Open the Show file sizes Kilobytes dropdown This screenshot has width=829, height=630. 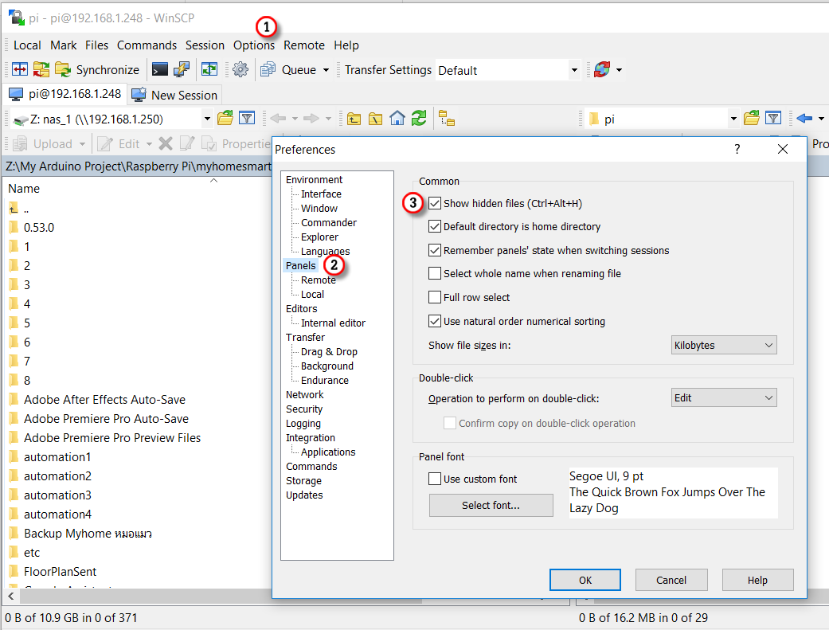point(724,345)
